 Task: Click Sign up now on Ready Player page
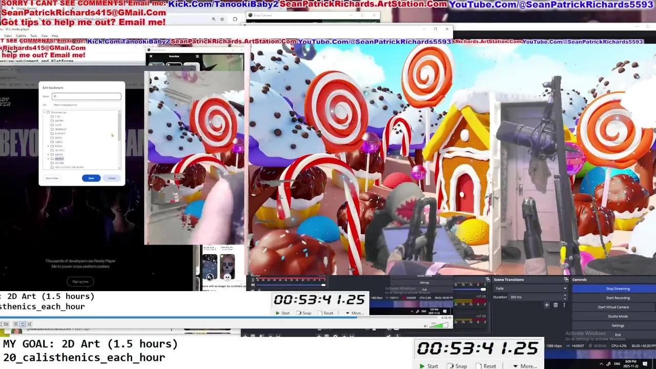click(80, 281)
